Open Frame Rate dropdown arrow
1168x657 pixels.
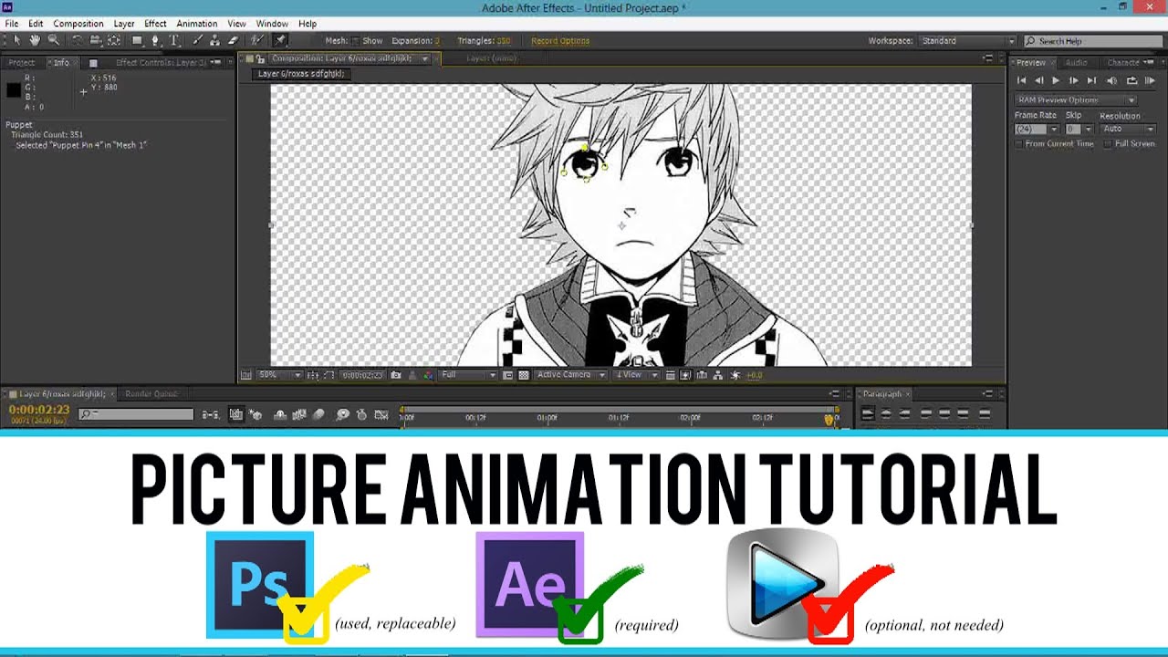pyautogui.click(x=1054, y=130)
